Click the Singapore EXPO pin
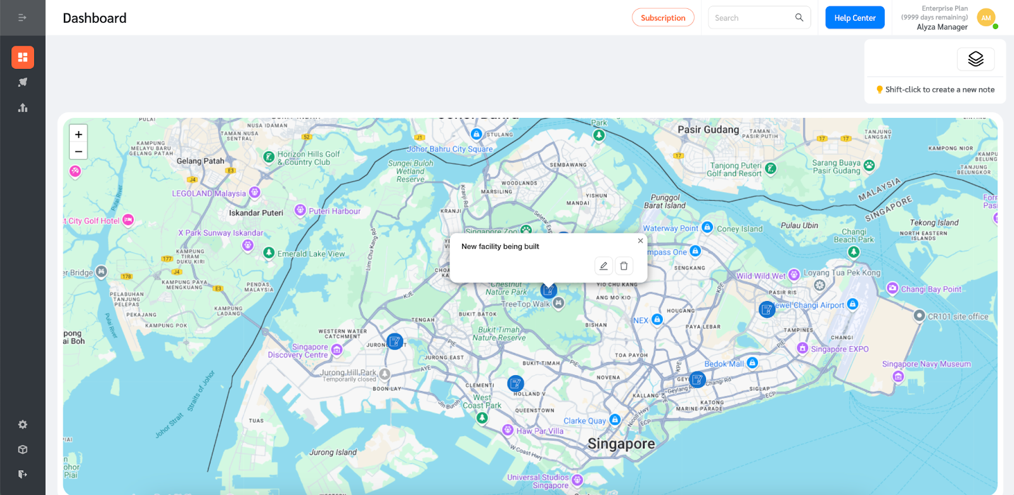This screenshot has width=1014, height=495. point(802,347)
